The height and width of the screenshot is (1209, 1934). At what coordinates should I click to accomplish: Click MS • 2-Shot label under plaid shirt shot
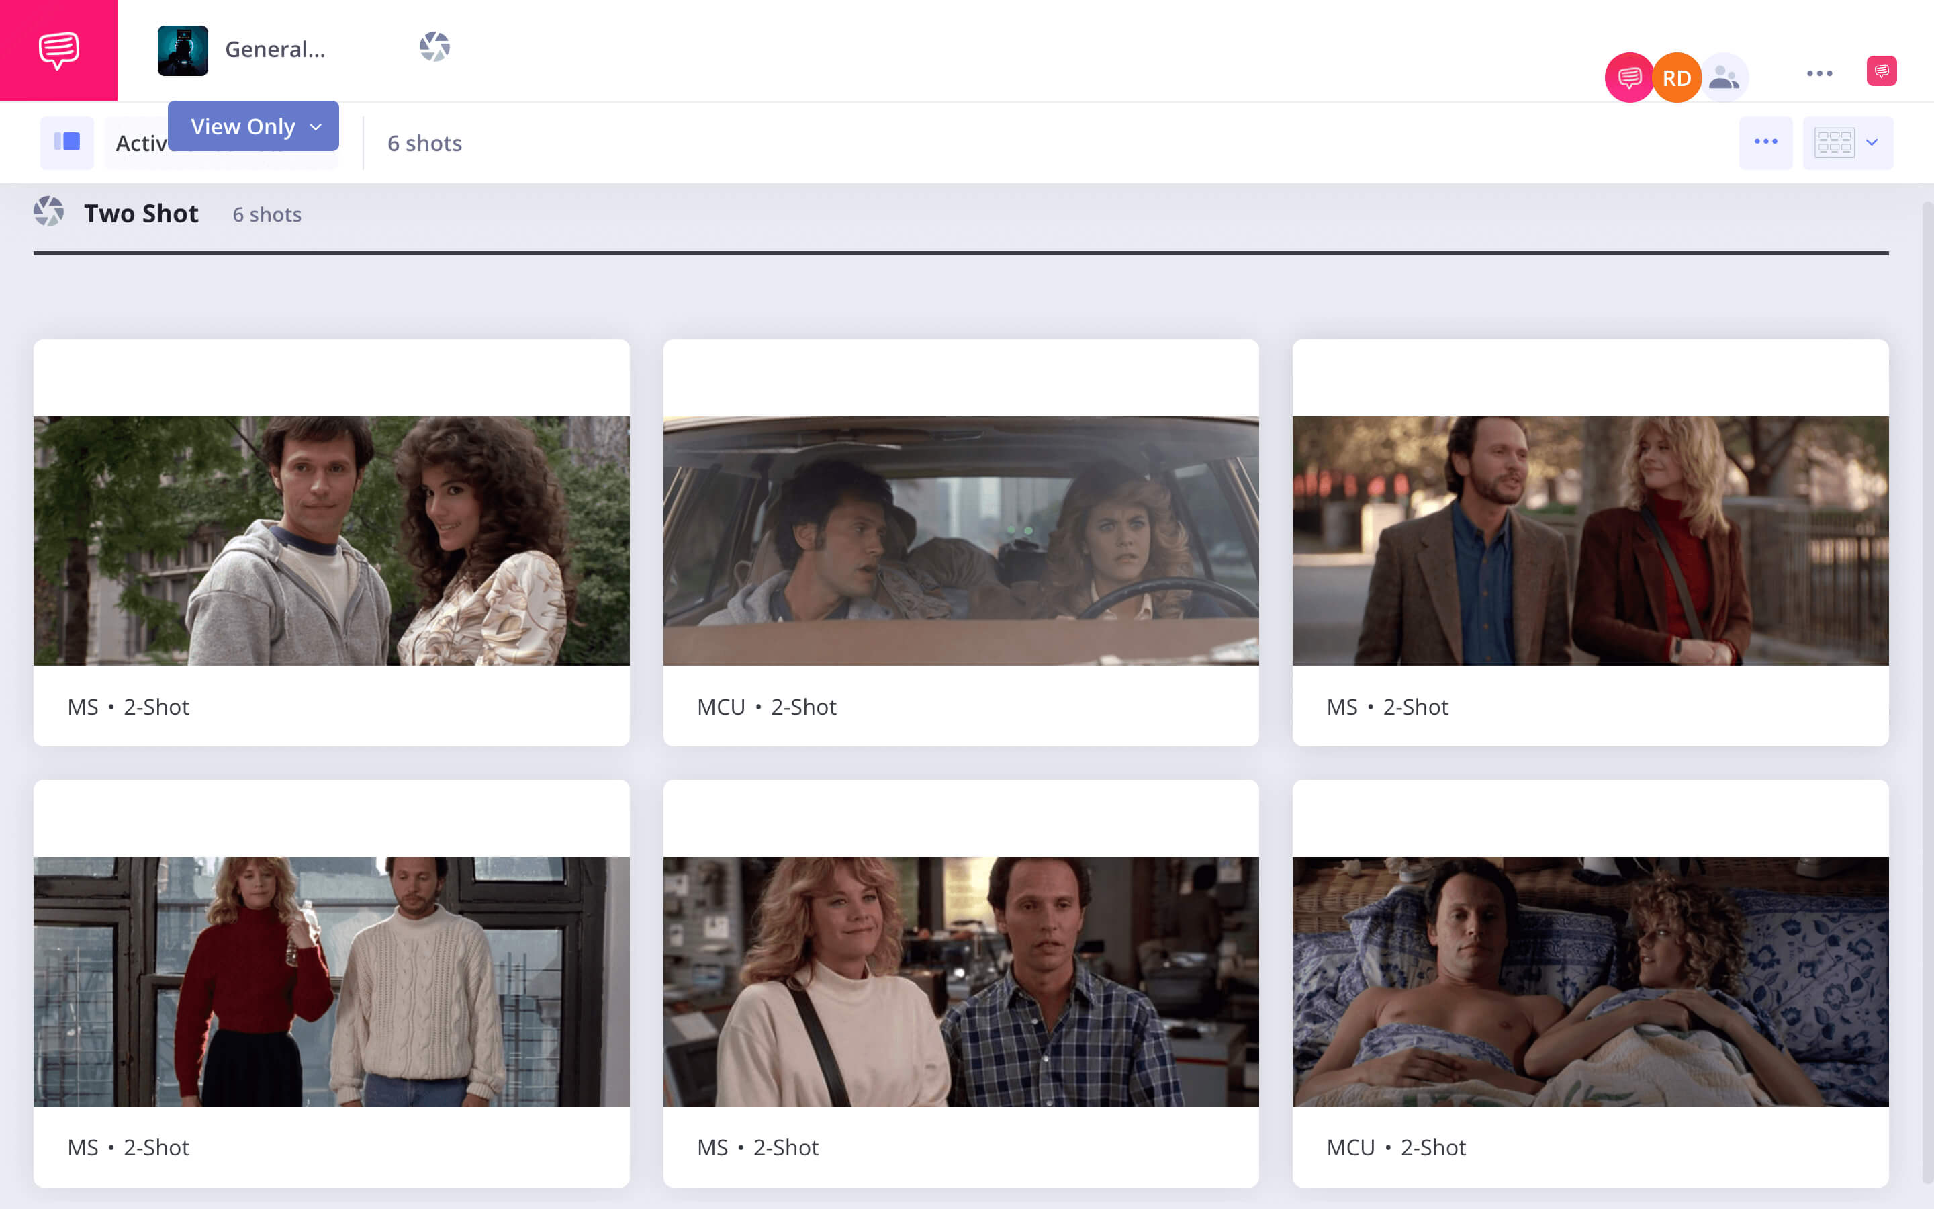(757, 1147)
